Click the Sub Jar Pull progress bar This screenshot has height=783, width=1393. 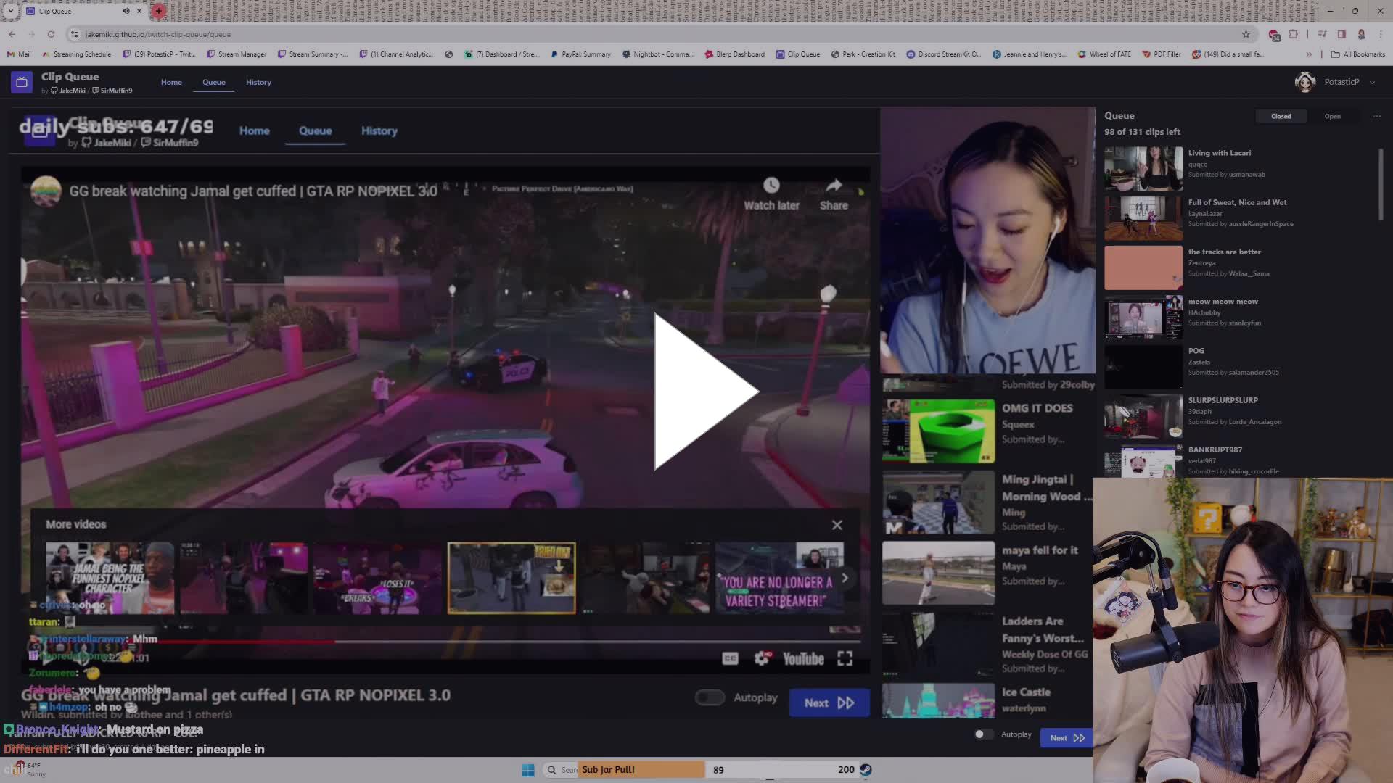pos(718,769)
